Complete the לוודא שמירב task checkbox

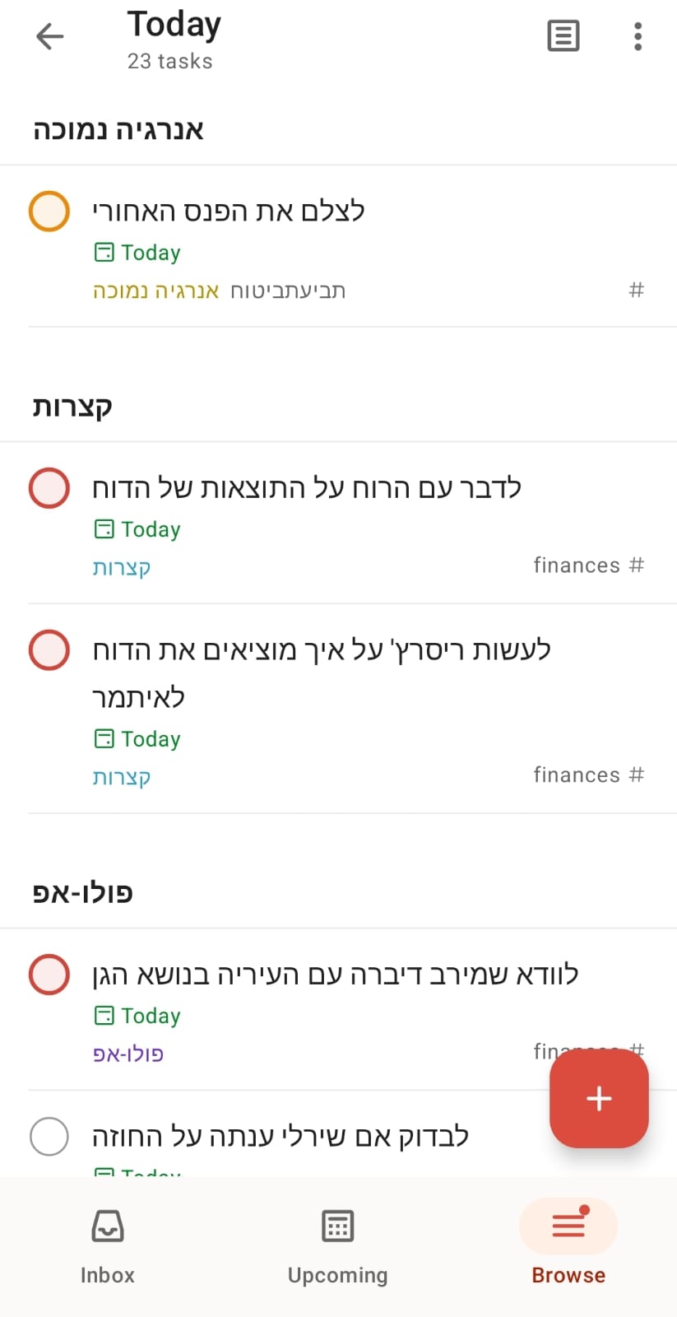coord(49,975)
